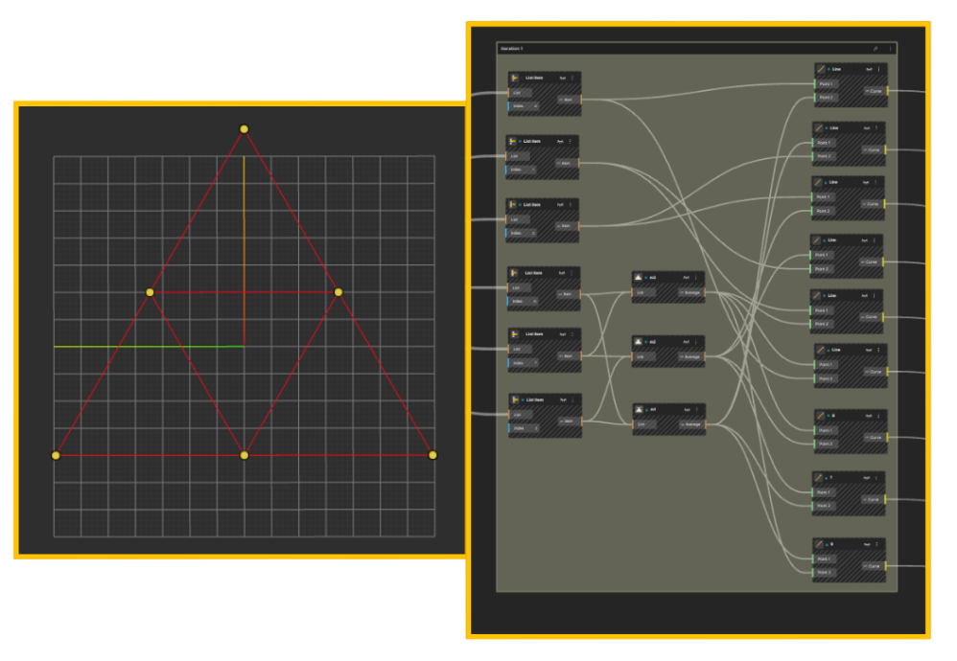Click the pin icon in Iteration 1 header
Viewport: 957px width, 661px height.
pyautogui.click(x=875, y=48)
